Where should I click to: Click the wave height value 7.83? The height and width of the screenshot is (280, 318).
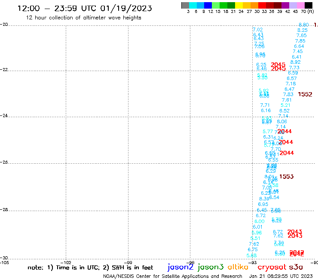[x=288, y=94]
